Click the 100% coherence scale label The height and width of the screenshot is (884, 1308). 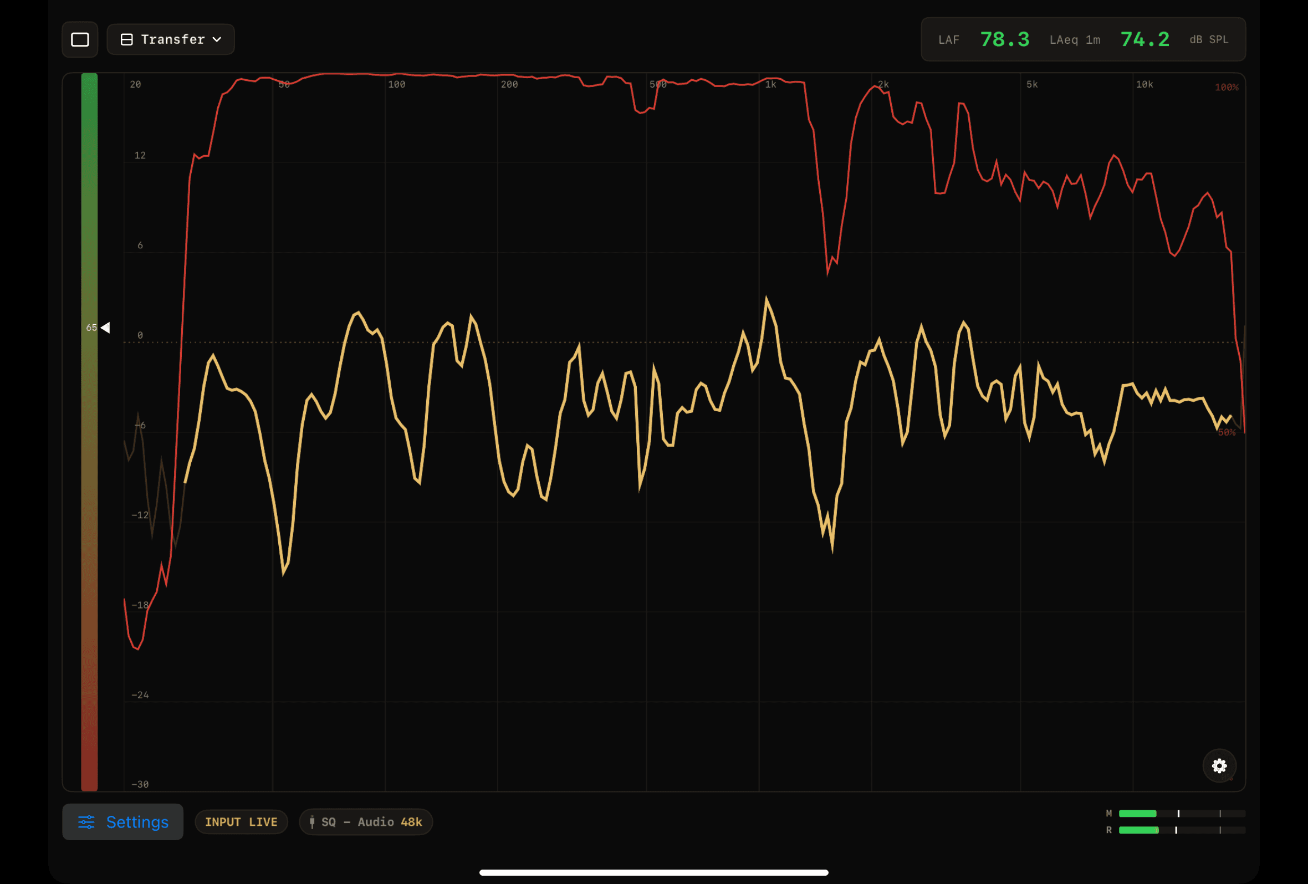(x=1227, y=87)
